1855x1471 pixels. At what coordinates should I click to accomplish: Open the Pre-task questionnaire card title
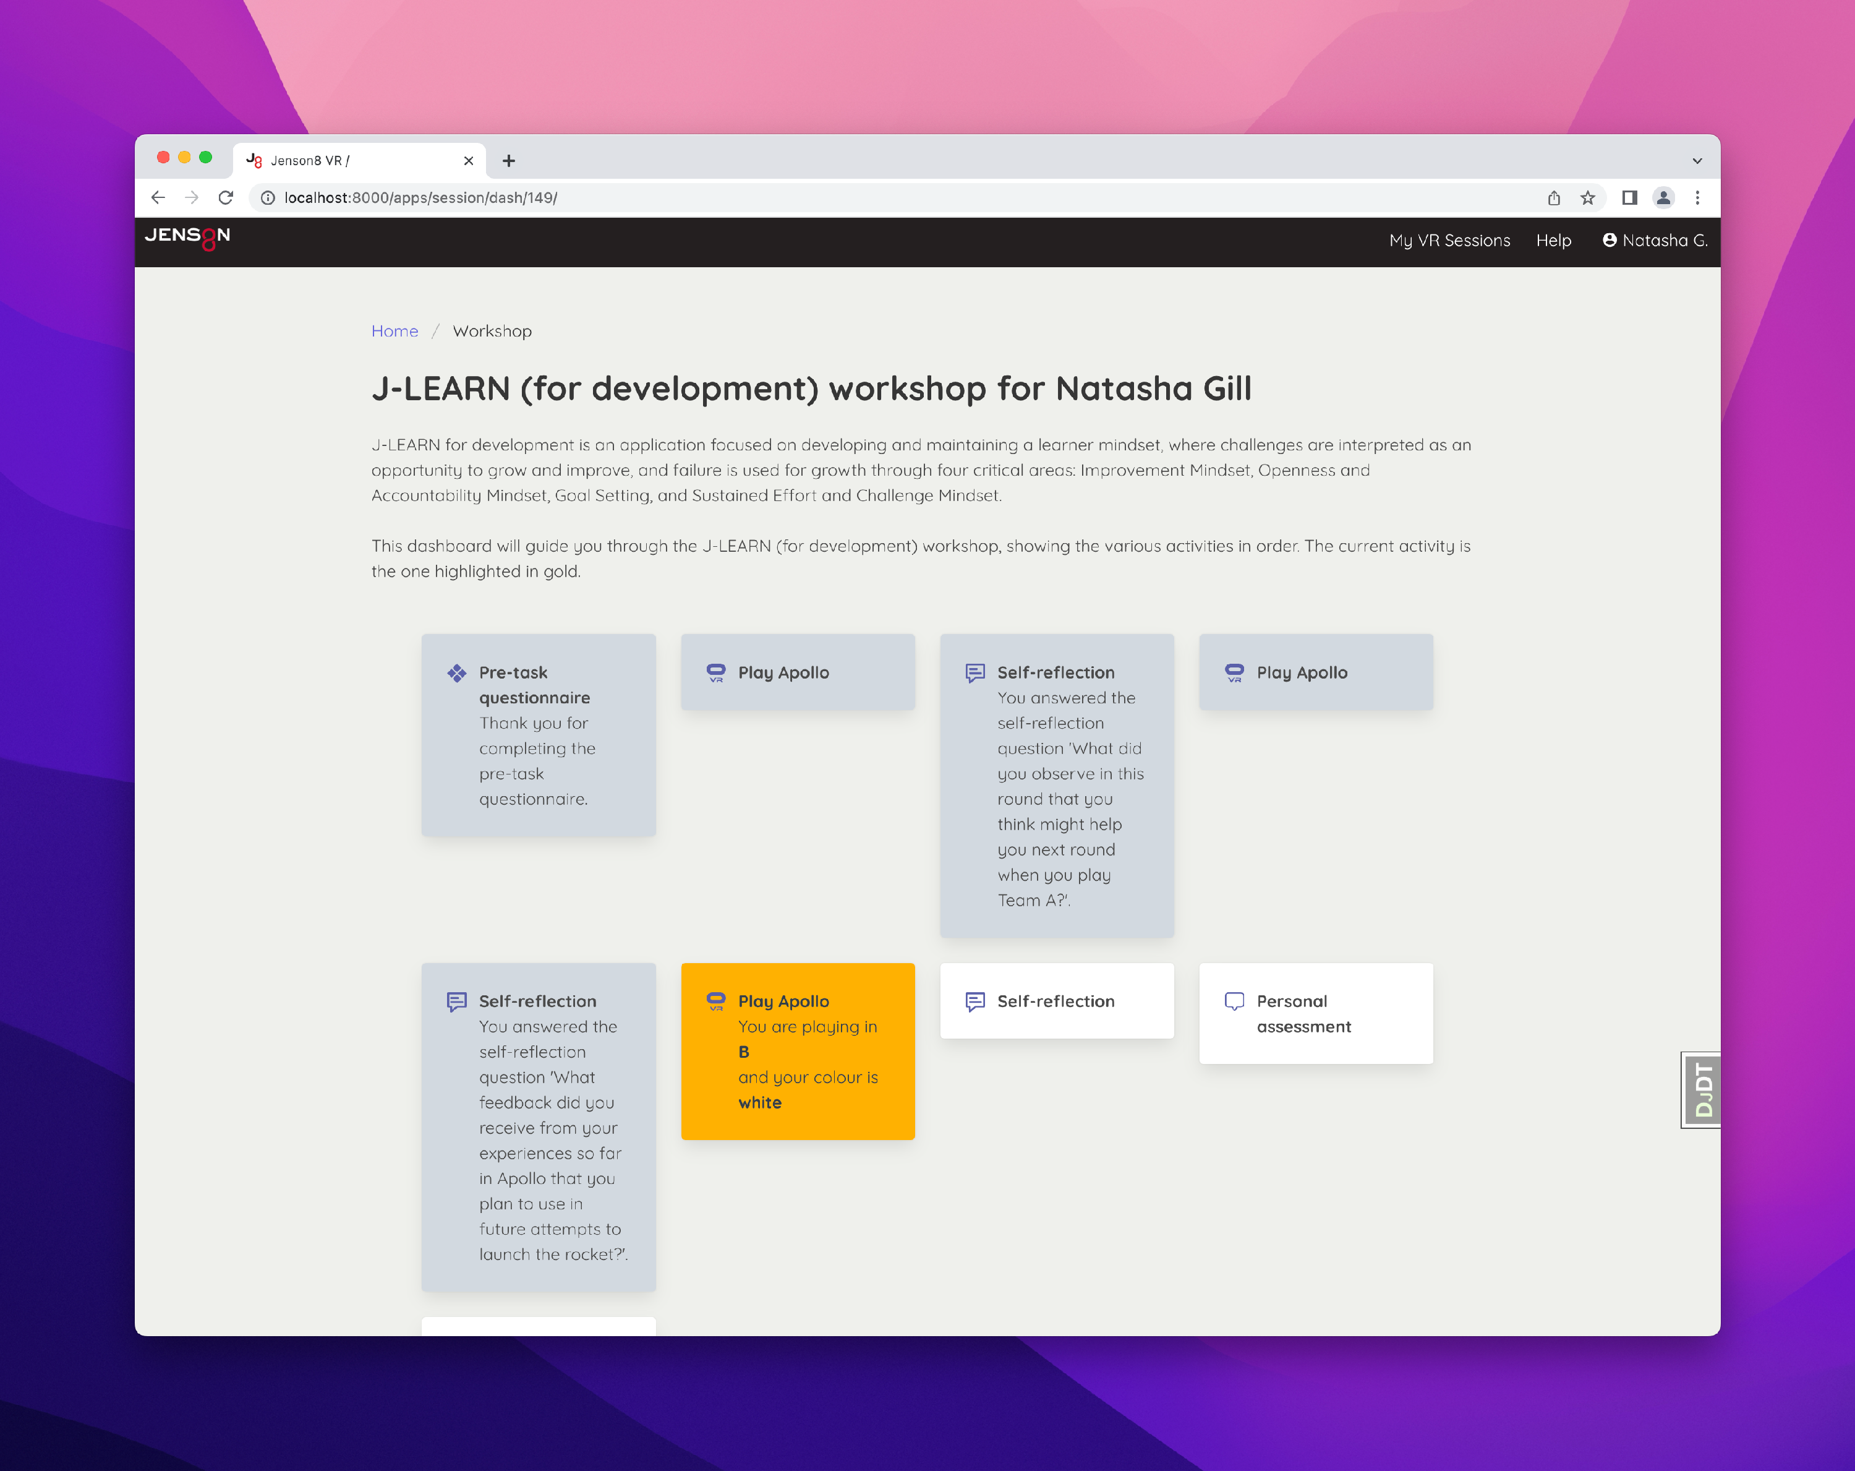pos(534,685)
